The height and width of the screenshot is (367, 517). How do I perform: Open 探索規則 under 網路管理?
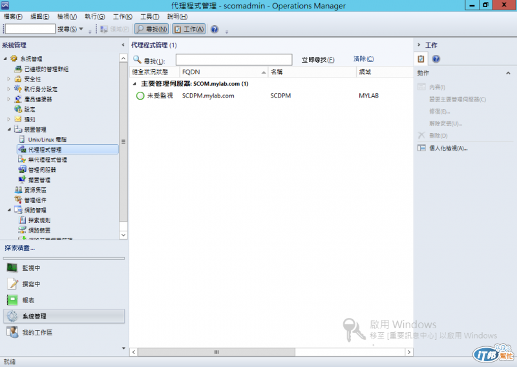(x=39, y=220)
